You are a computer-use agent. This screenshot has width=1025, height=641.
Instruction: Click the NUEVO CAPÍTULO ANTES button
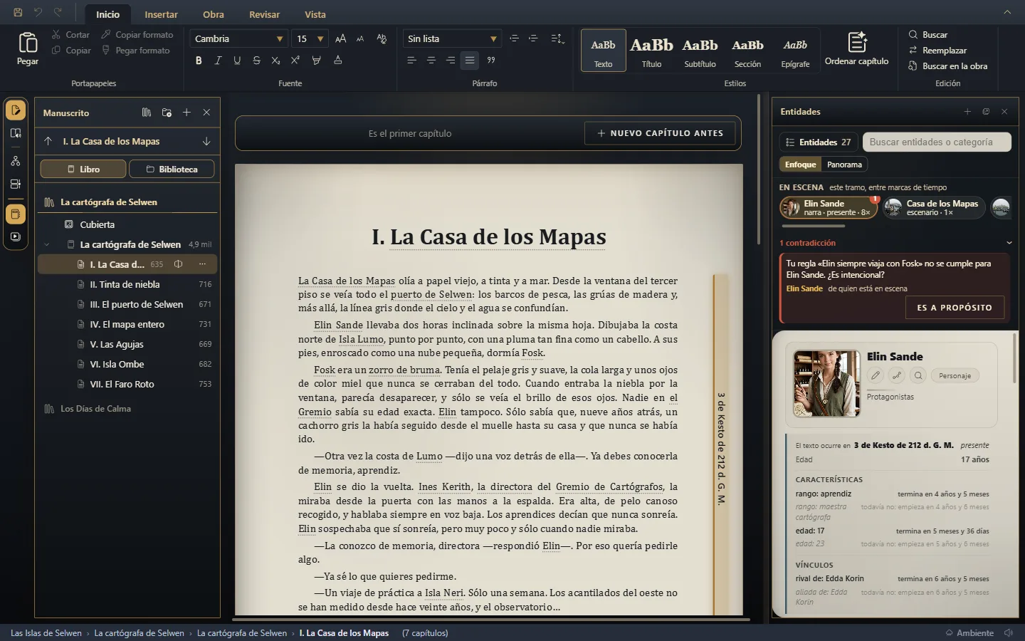(x=660, y=133)
